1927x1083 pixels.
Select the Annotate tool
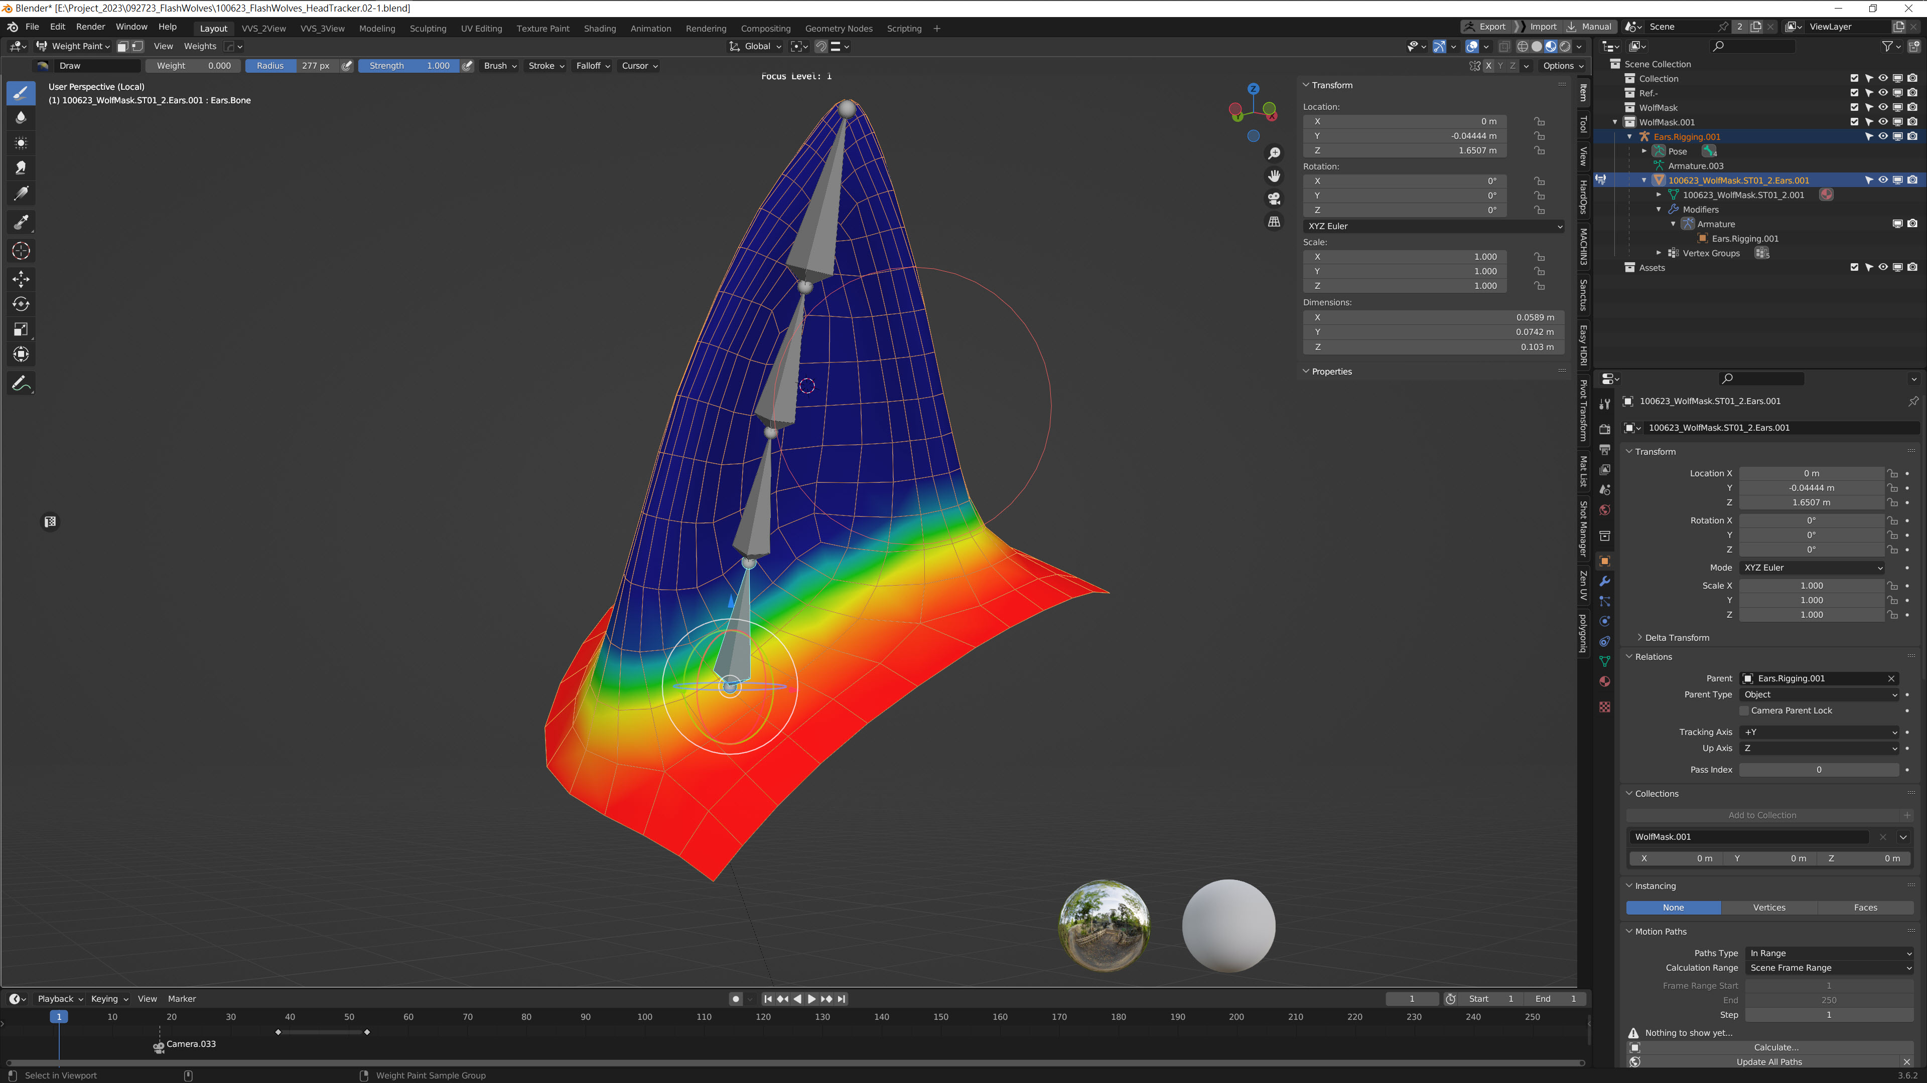click(x=21, y=384)
